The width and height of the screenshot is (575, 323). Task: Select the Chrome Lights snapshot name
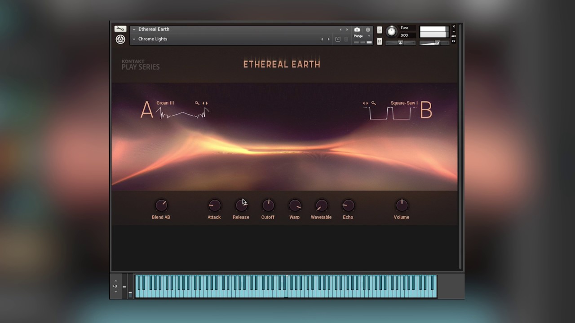(x=153, y=39)
